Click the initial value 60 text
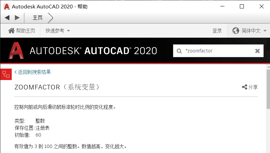This screenshot has height=153, width=270. [38, 135]
